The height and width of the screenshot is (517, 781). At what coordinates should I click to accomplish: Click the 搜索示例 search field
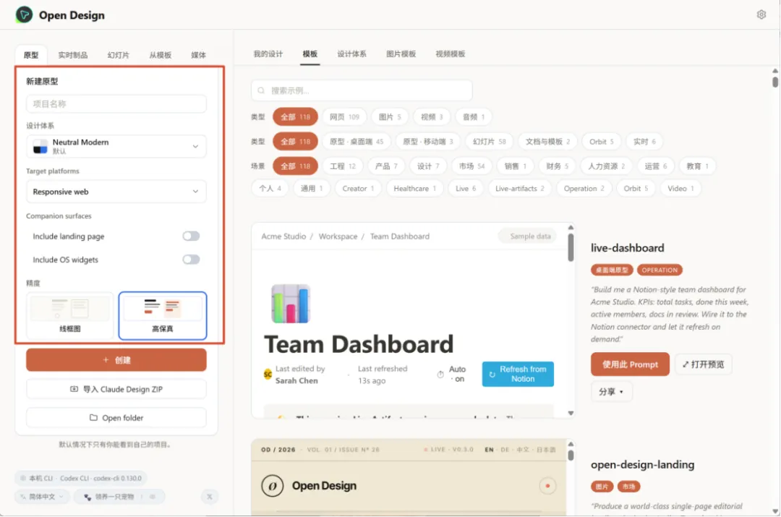(x=362, y=90)
